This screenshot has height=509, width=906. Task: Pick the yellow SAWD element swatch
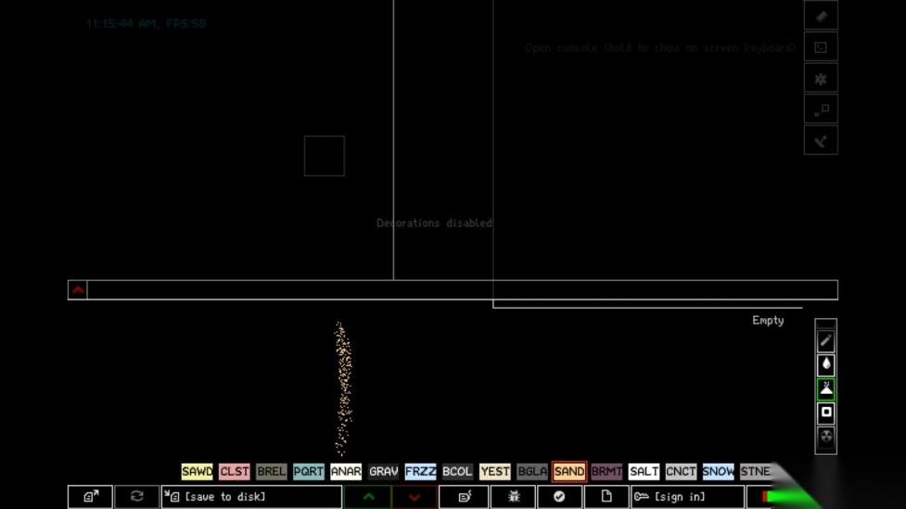197,471
